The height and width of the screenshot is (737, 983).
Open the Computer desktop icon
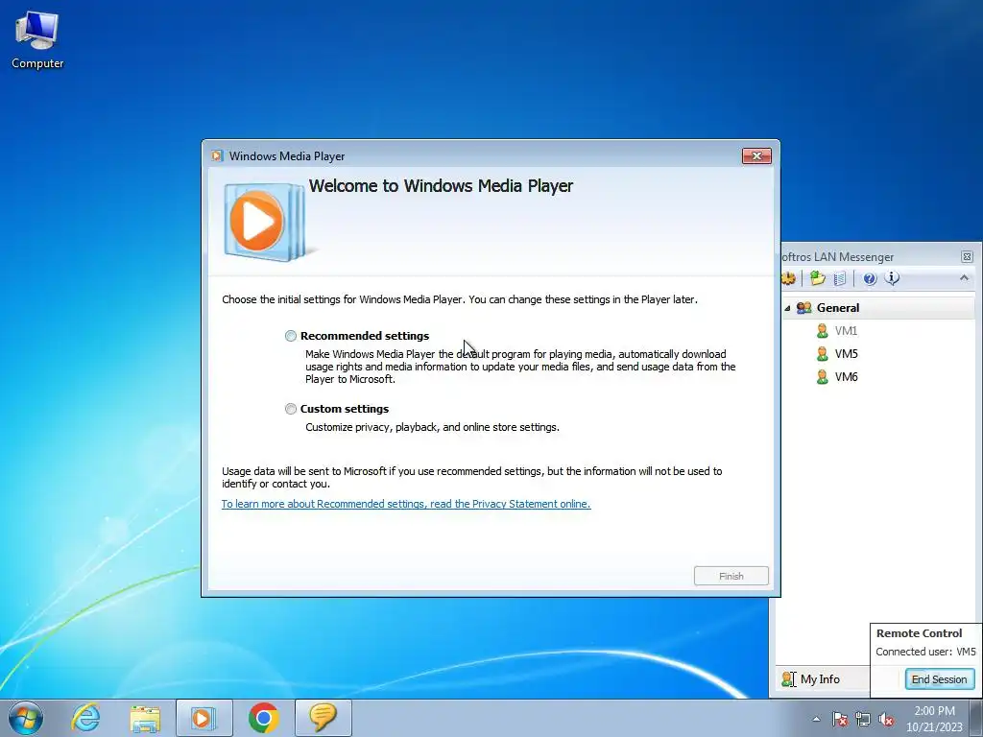37,40
